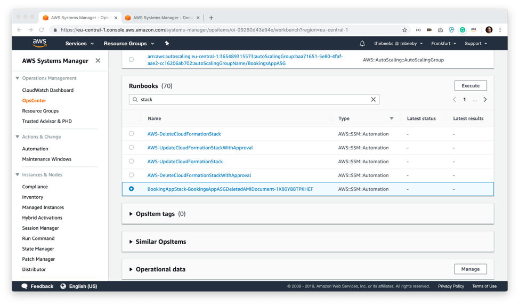Screen dimensions: 519x305
Task: Go to previous runbooks page
Action: pyautogui.click(x=455, y=99)
